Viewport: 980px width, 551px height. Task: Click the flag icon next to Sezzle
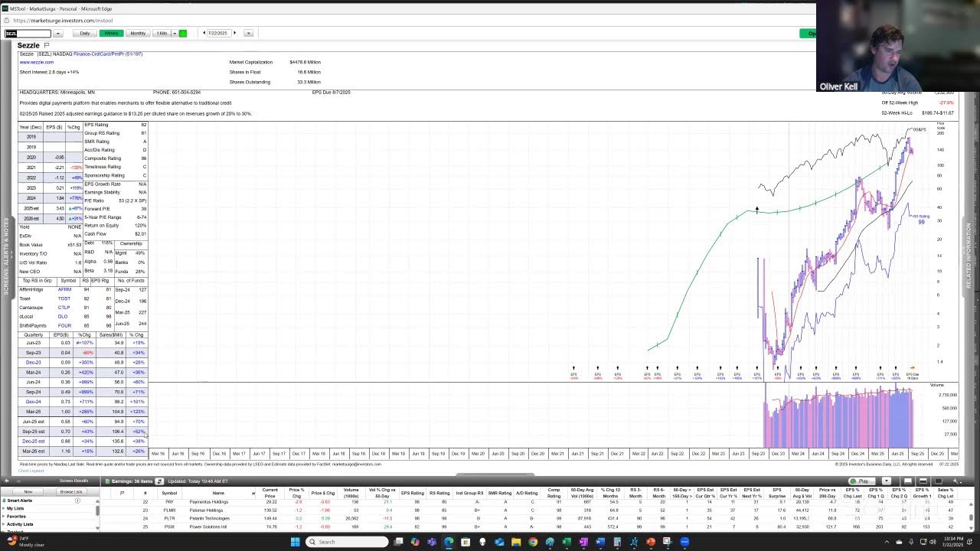(x=46, y=45)
